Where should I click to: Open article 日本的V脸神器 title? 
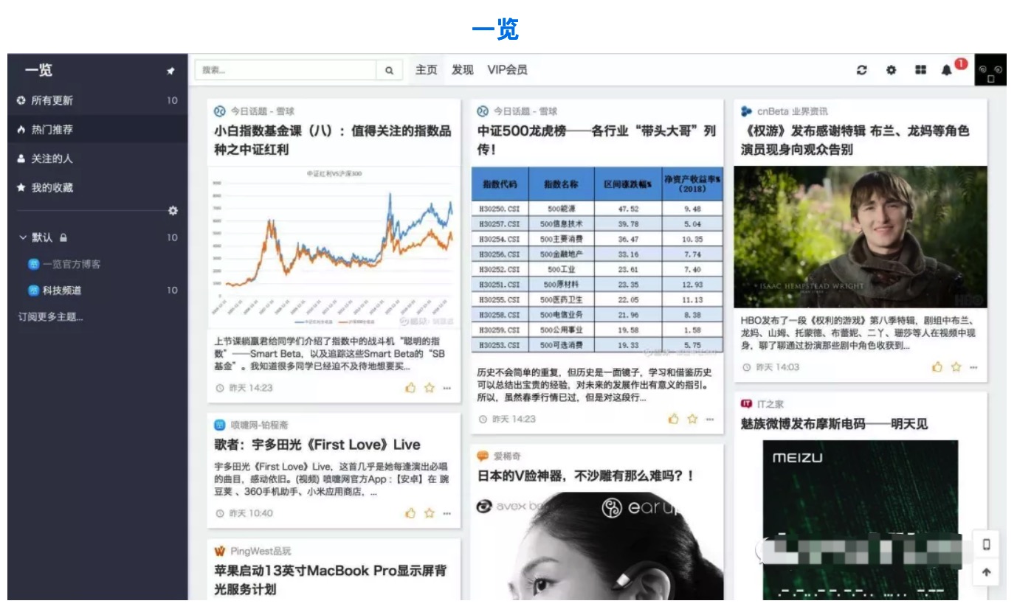tap(586, 476)
